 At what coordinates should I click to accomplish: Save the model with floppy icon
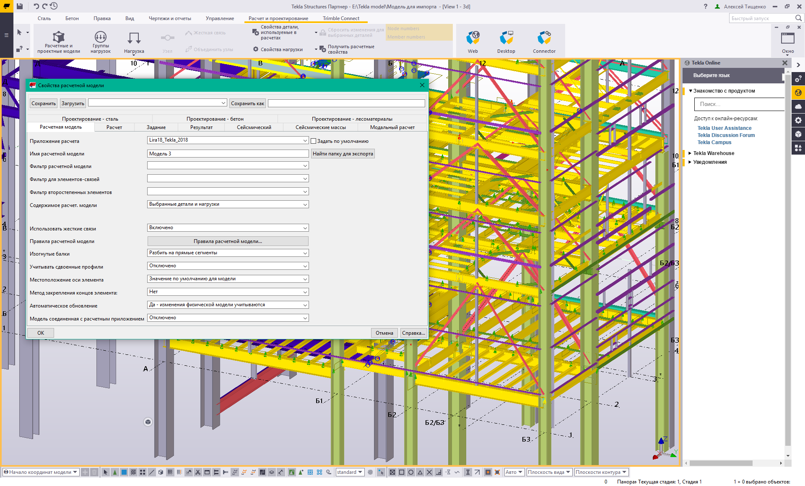pyautogui.click(x=20, y=6)
